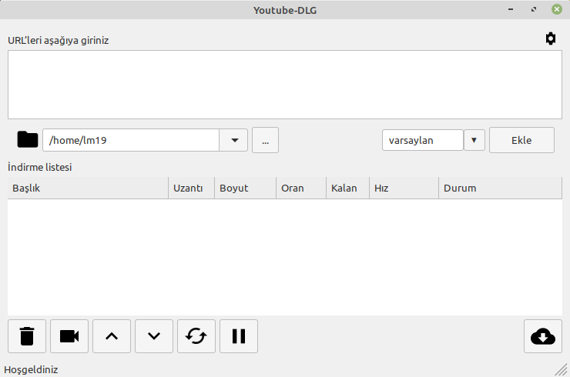Open settings via the gear icon
This screenshot has height=377, width=570.
click(x=551, y=38)
